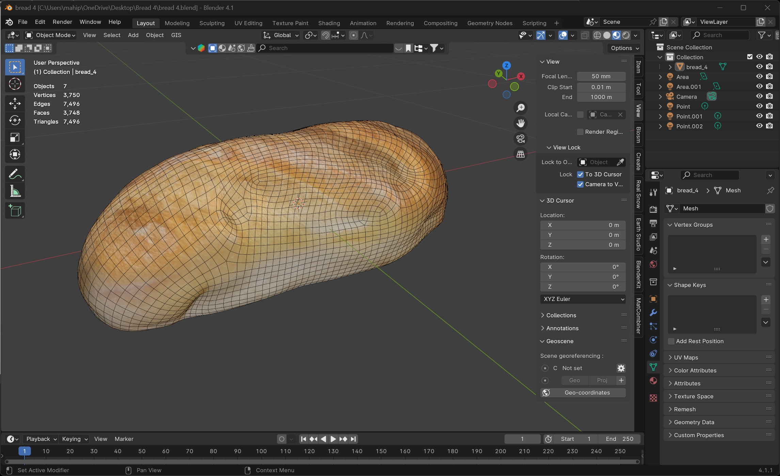Enable the Render Region checkbox
Screen dimensions: 780x476
coord(580,132)
